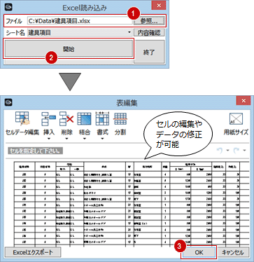Click the 開始 start button
254x262 pixels.
(69, 48)
